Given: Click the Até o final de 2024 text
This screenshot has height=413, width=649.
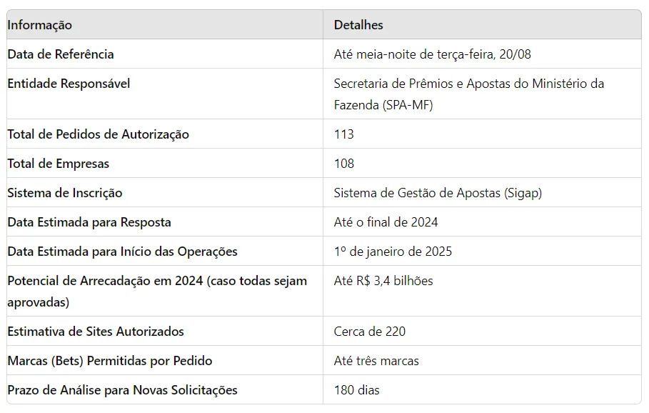Looking at the screenshot, I should point(386,222).
